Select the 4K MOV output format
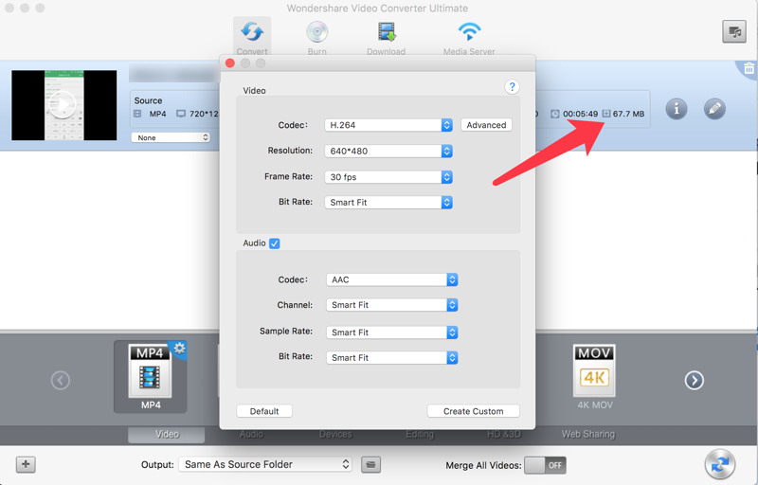The width and height of the screenshot is (758, 485). point(594,377)
